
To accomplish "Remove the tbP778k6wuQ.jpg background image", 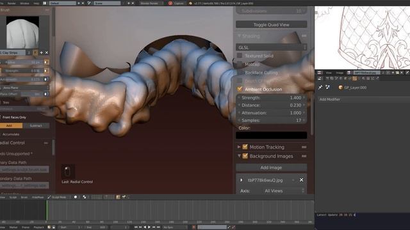I will pyautogui.click(x=302, y=180).
